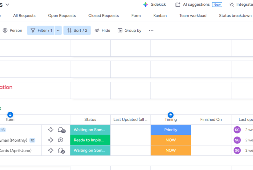Open conversation with 11 updates

click(61, 130)
